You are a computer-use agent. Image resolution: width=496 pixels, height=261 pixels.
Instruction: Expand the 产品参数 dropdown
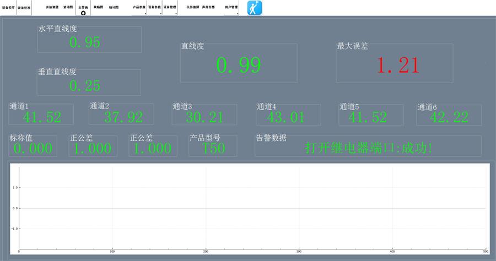point(139,8)
